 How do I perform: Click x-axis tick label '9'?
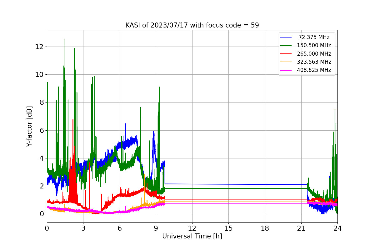click(x=156, y=228)
